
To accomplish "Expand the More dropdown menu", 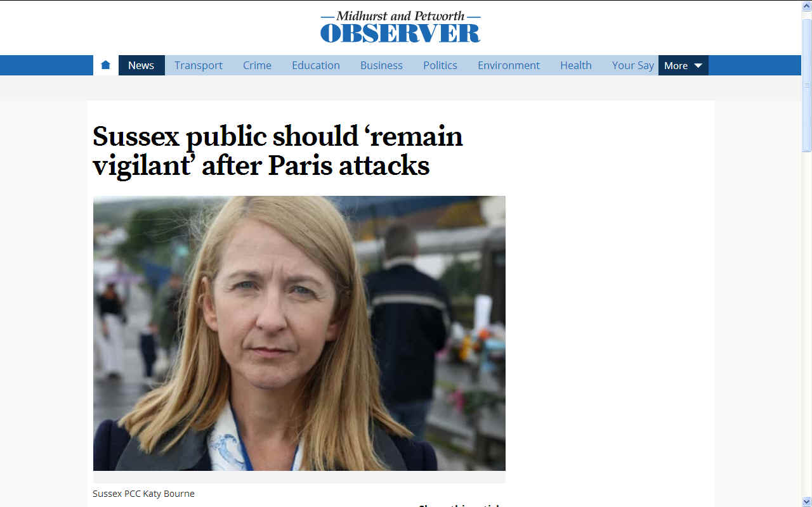I will (683, 65).
